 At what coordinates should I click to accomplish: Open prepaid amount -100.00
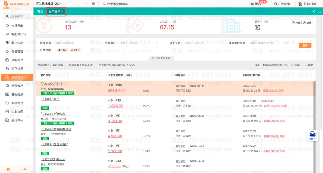(114, 166)
